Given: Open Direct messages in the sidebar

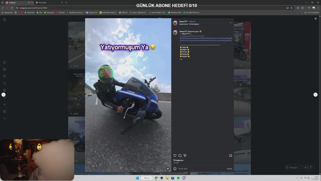Looking at the screenshot, I should tap(5, 76).
